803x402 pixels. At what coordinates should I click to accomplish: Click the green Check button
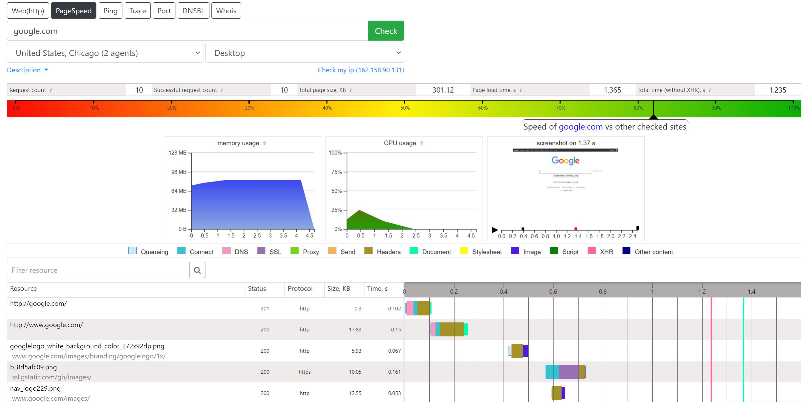click(386, 31)
